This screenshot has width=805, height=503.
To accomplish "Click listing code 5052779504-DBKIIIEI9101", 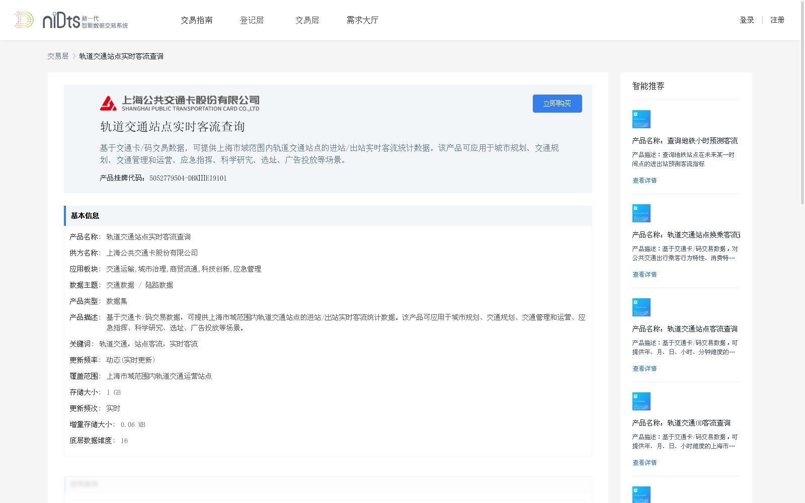I will click(x=188, y=178).
